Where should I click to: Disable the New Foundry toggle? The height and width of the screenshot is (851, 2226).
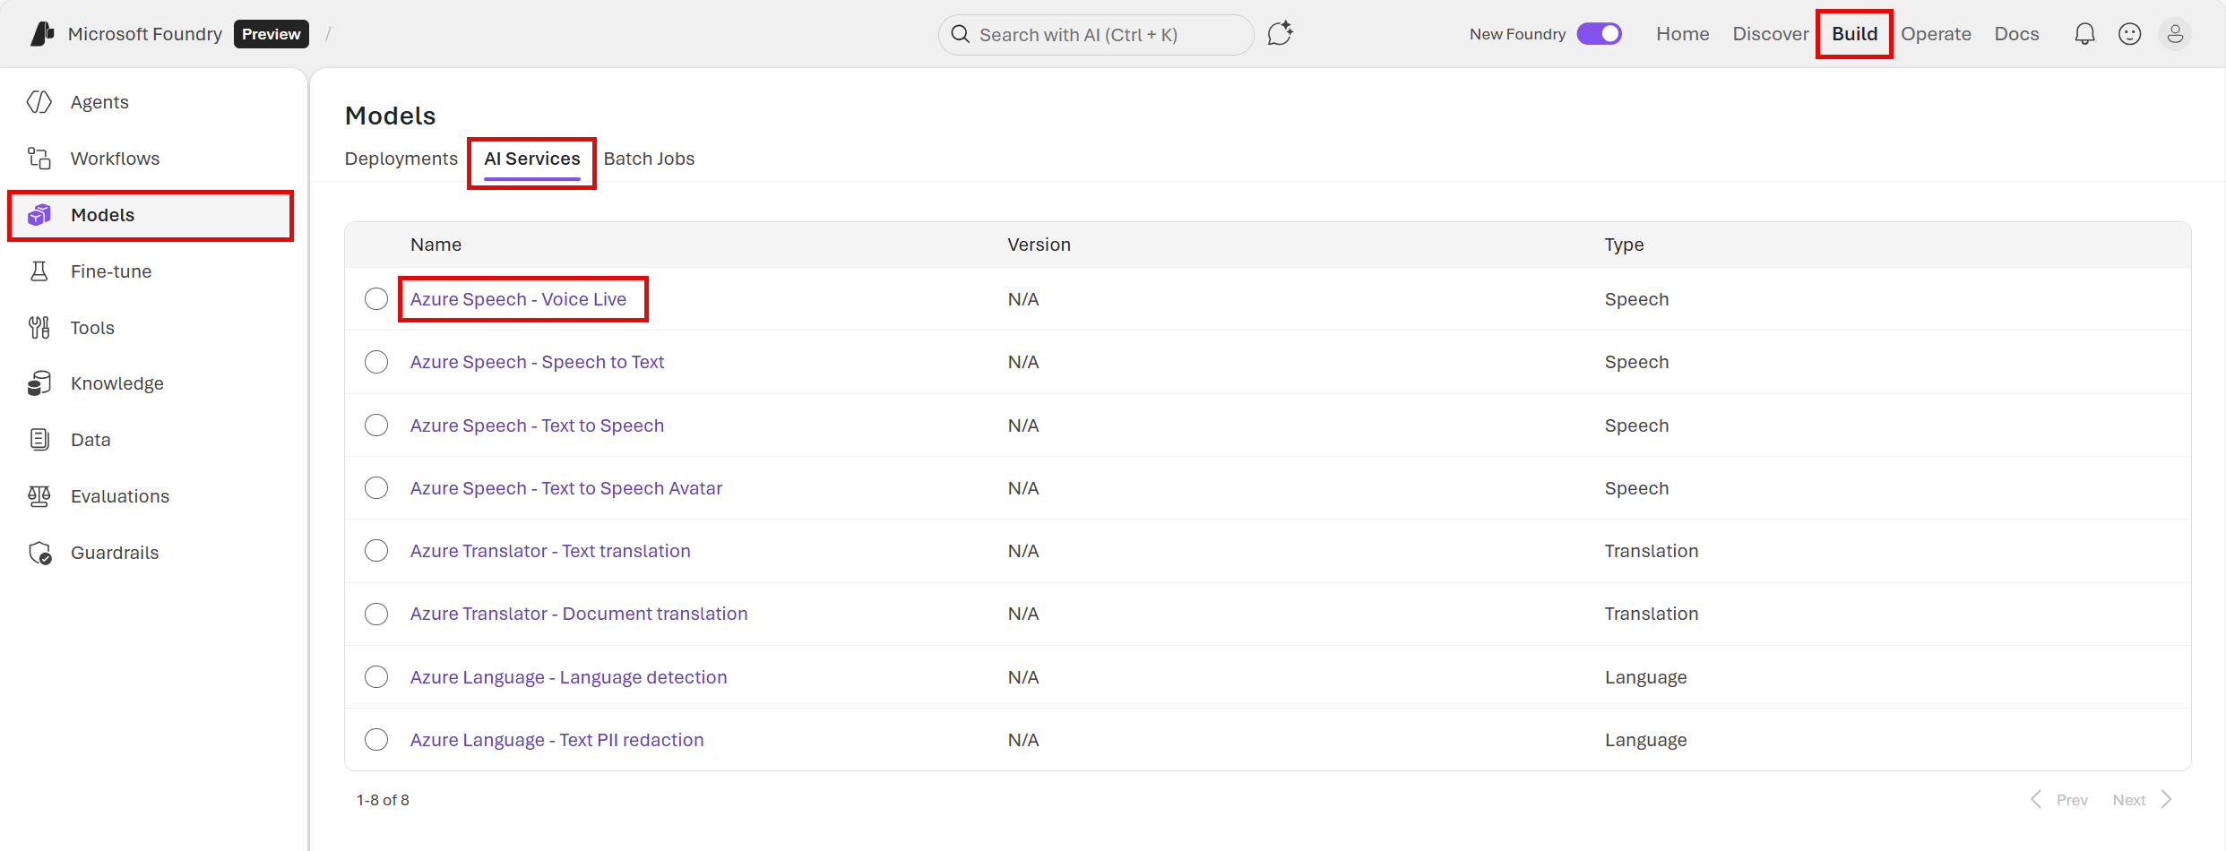pyautogui.click(x=1599, y=33)
